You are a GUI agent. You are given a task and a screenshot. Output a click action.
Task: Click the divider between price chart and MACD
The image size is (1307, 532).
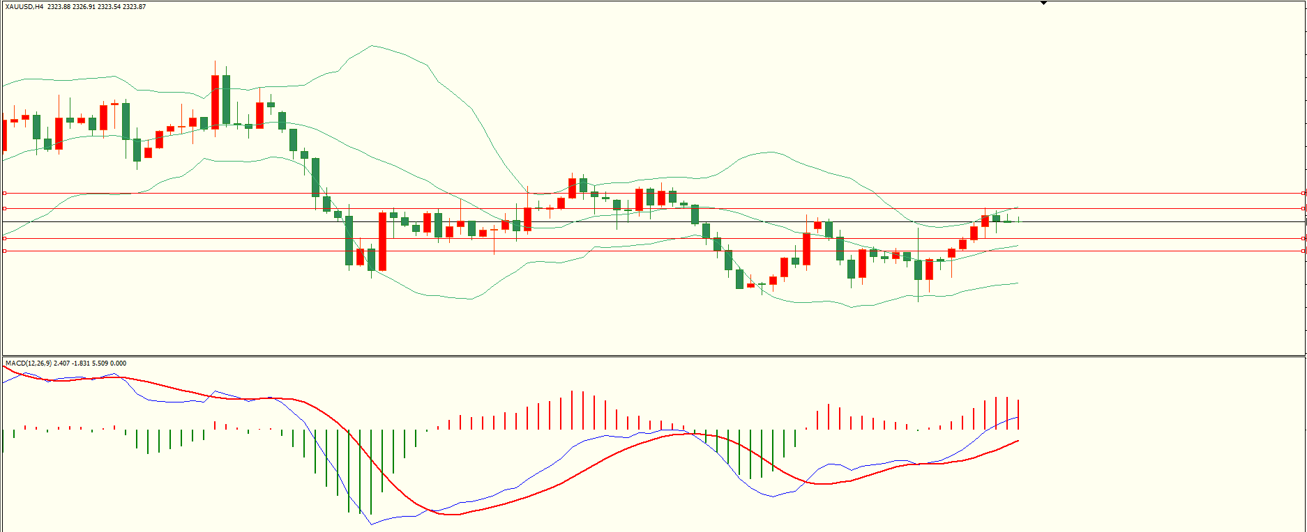pyautogui.click(x=653, y=356)
